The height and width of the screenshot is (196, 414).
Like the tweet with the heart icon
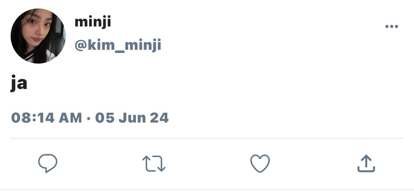tap(260, 163)
